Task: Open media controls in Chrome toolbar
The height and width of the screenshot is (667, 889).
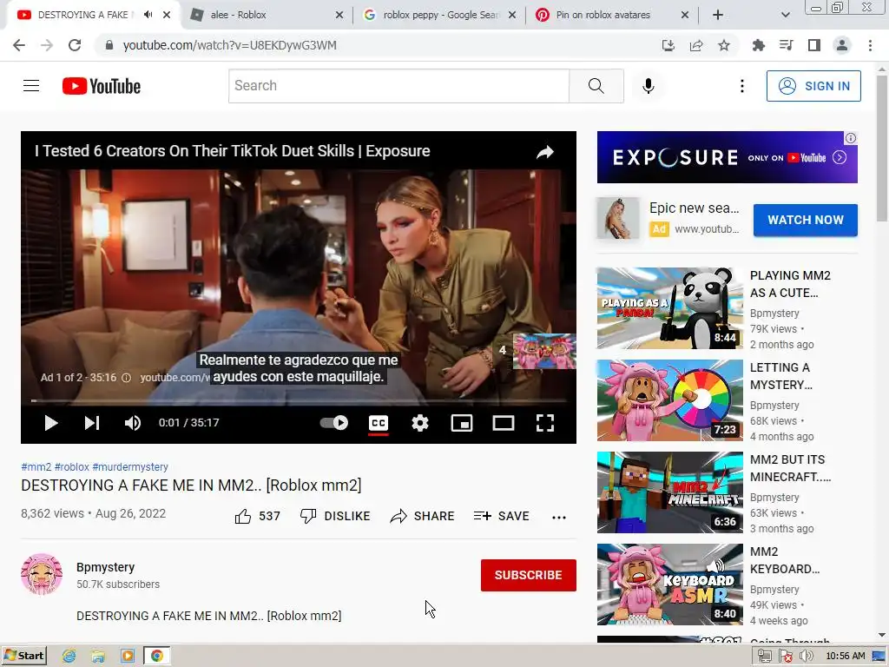Action: pos(786,45)
